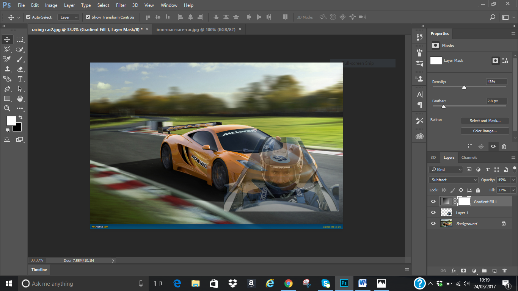
Task: Create a new layer icon
Action: [x=494, y=271]
